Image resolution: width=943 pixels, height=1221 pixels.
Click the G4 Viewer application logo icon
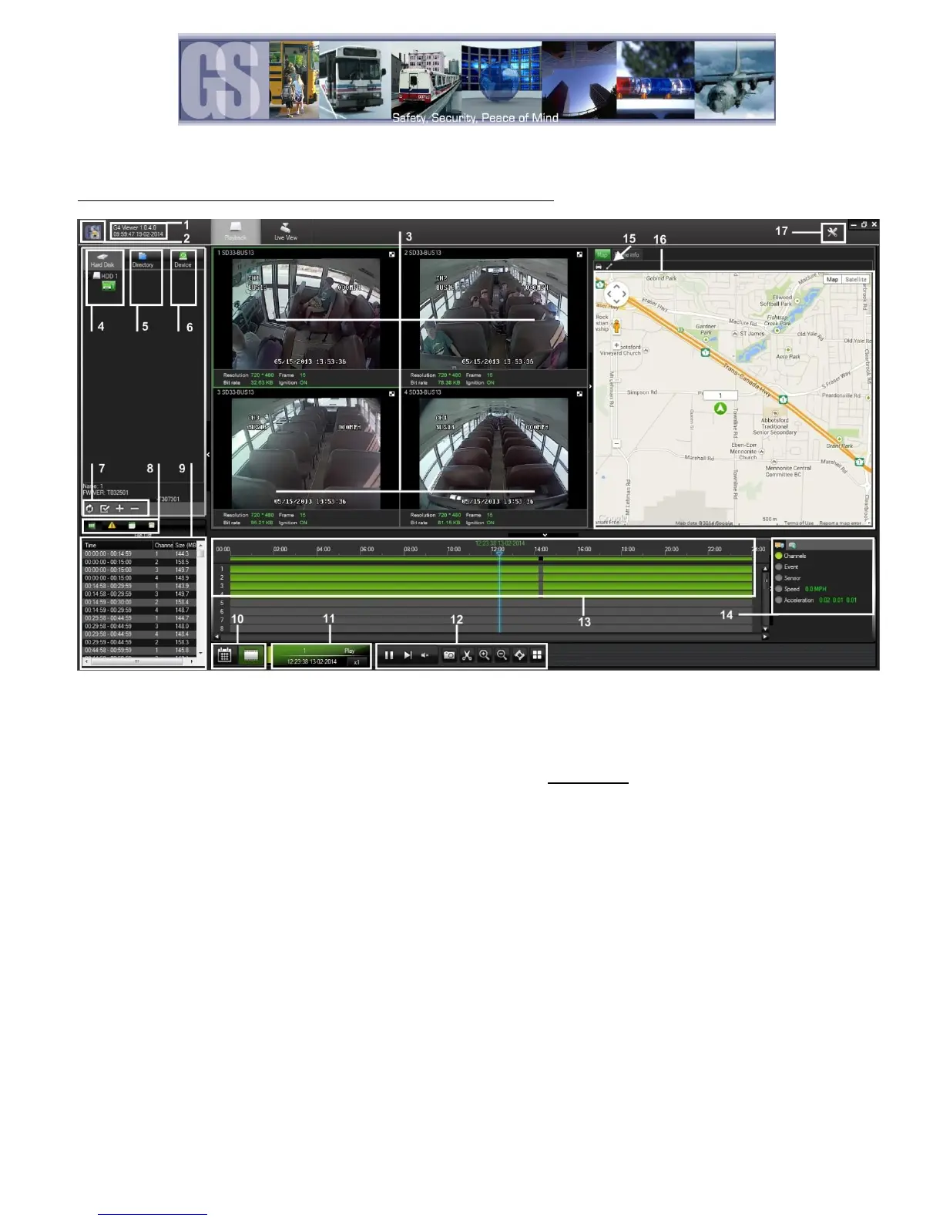(93, 232)
